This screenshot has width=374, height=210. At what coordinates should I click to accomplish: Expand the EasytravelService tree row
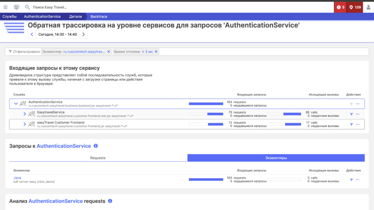(x=25, y=114)
